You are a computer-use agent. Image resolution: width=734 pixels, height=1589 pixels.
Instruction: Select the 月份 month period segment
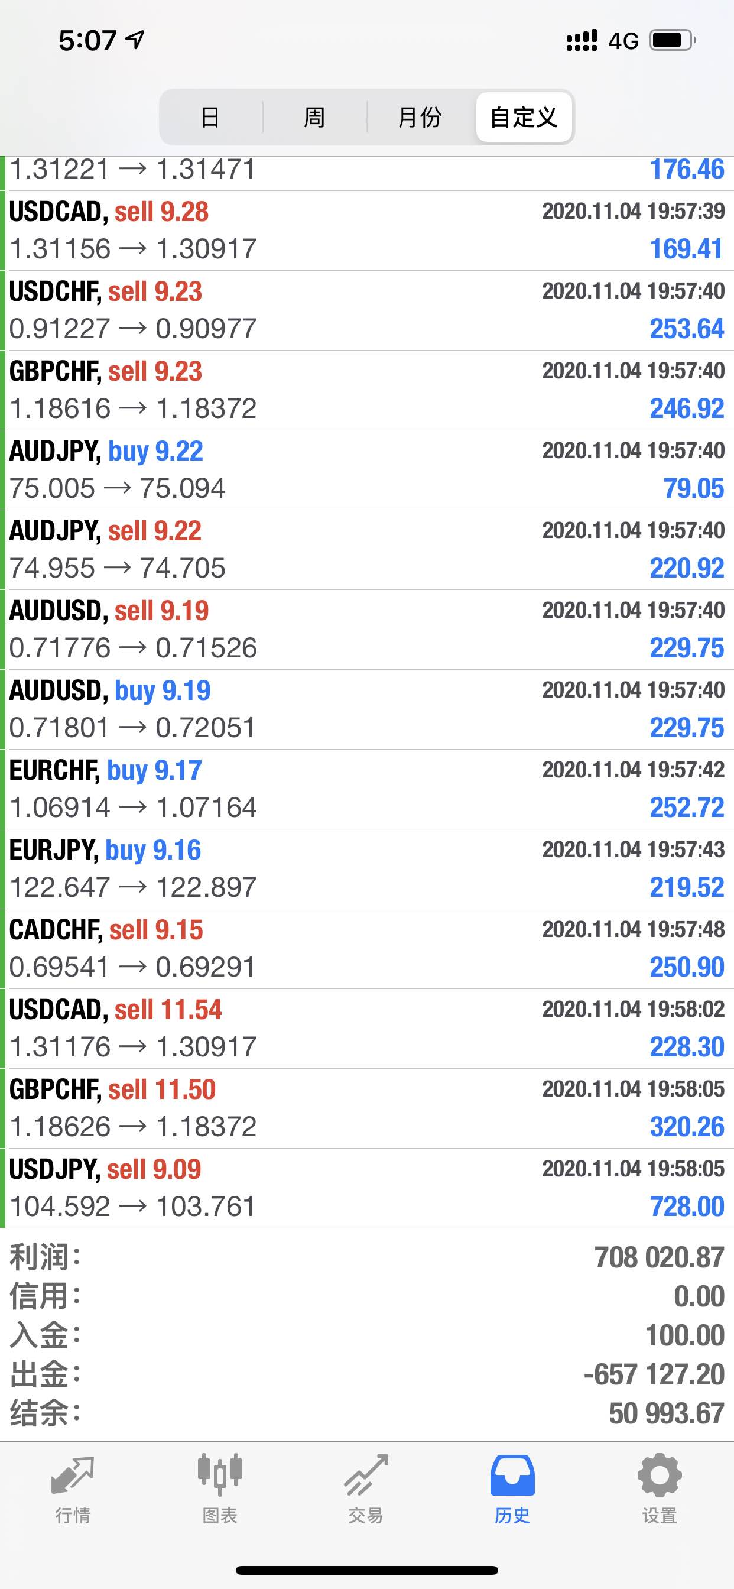[x=420, y=116]
